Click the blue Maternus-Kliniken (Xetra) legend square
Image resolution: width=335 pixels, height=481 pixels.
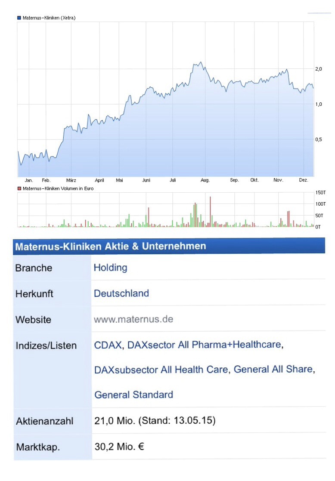[x=19, y=18]
